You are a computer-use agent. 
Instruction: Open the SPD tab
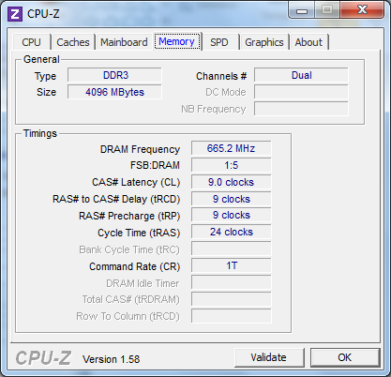(x=219, y=42)
